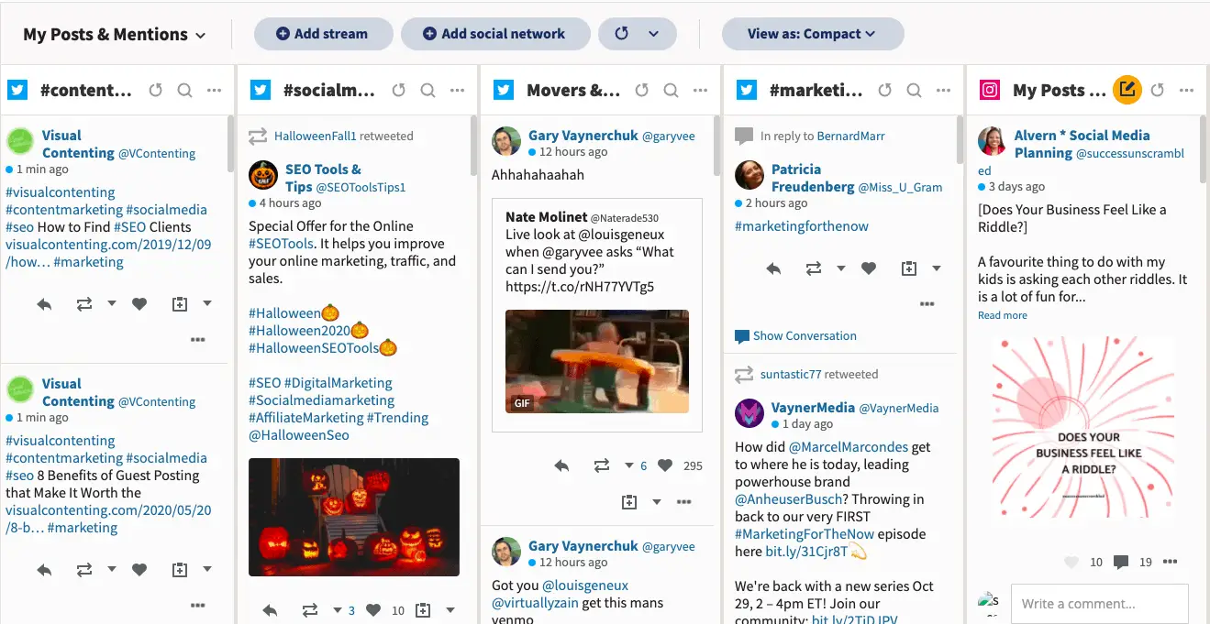Viewport: 1210px width, 624px height.
Task: Reply to the SEO Tools & Tips tweet
Action: pos(270,610)
